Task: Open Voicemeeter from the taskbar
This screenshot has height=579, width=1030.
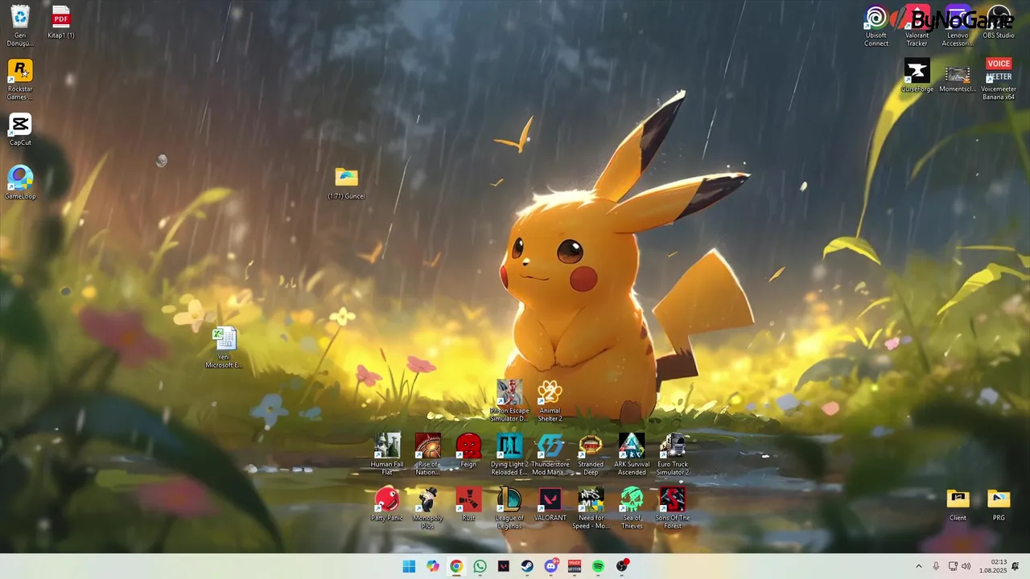Action: click(575, 566)
